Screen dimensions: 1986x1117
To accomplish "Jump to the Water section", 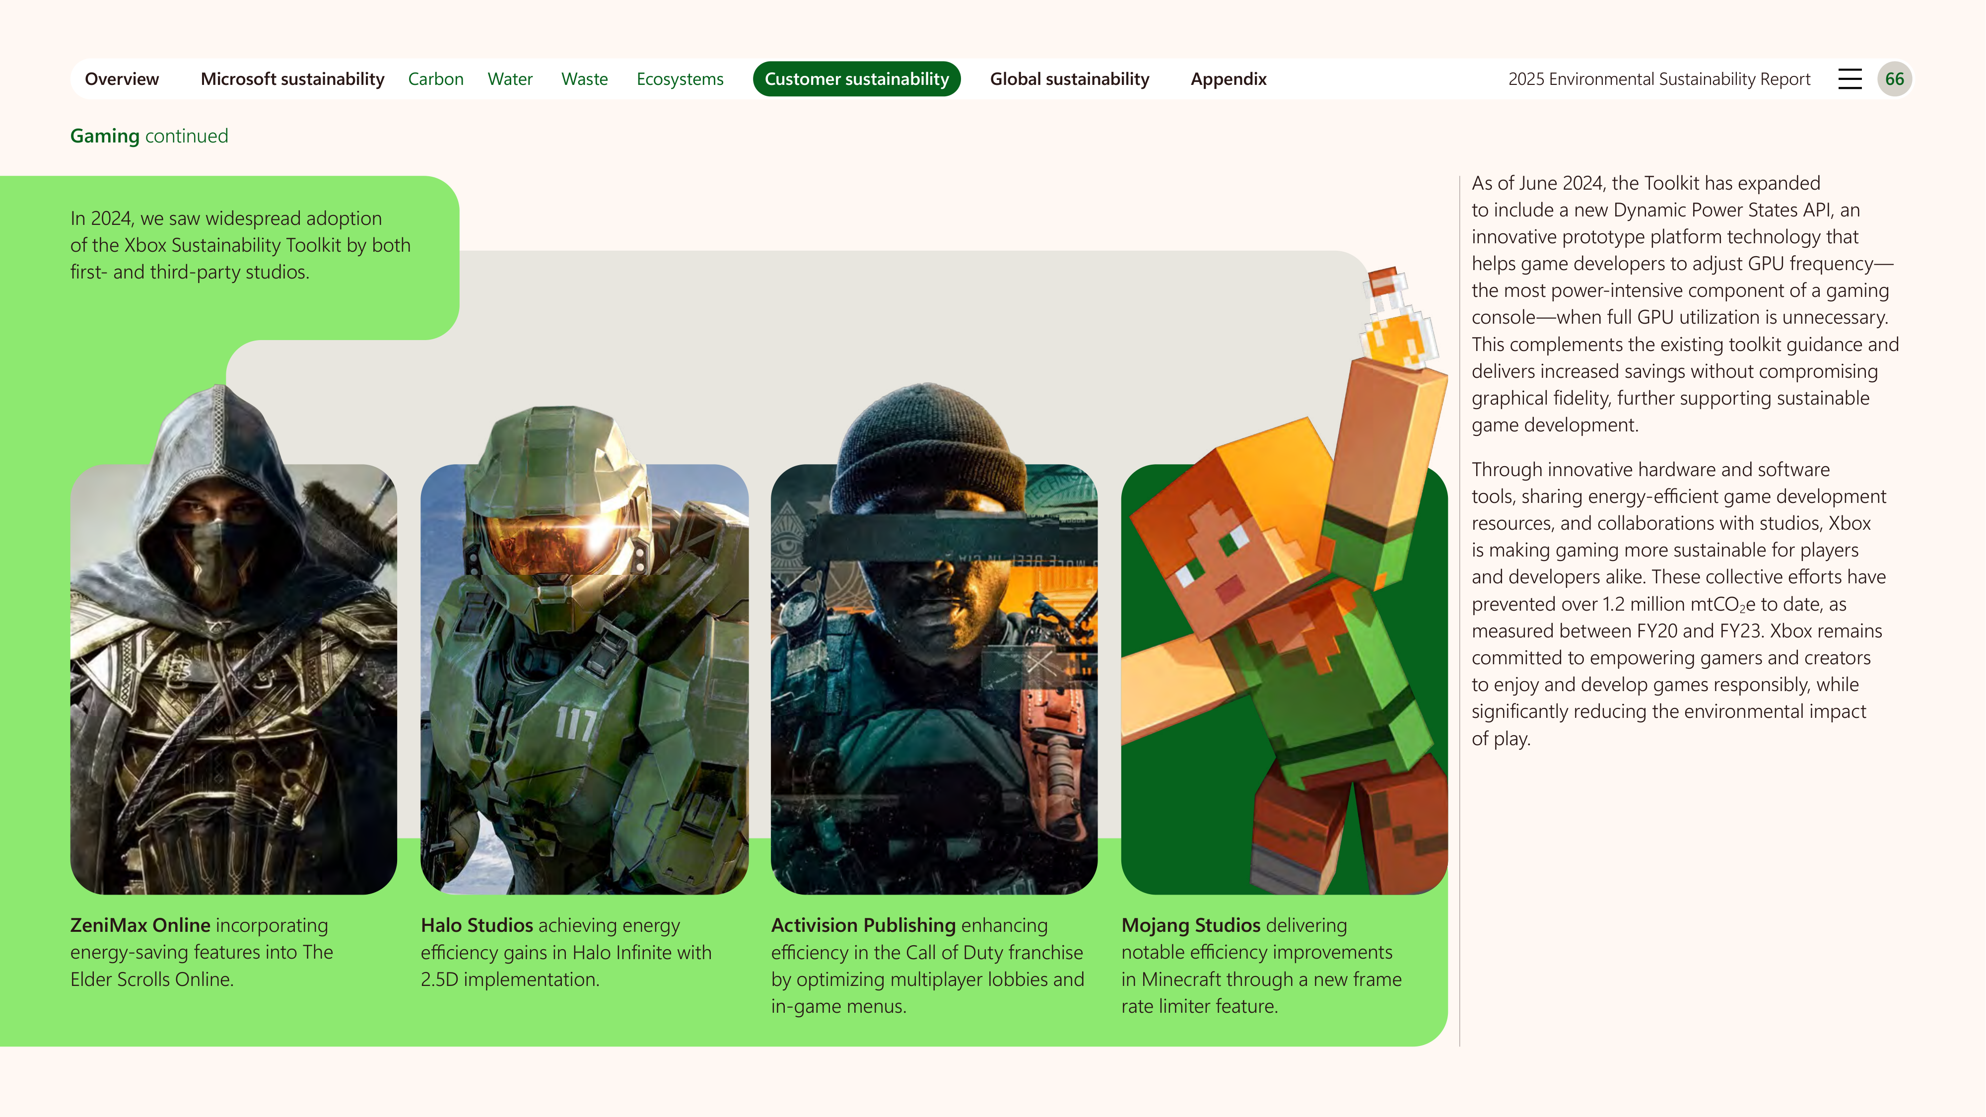I will pos(510,78).
